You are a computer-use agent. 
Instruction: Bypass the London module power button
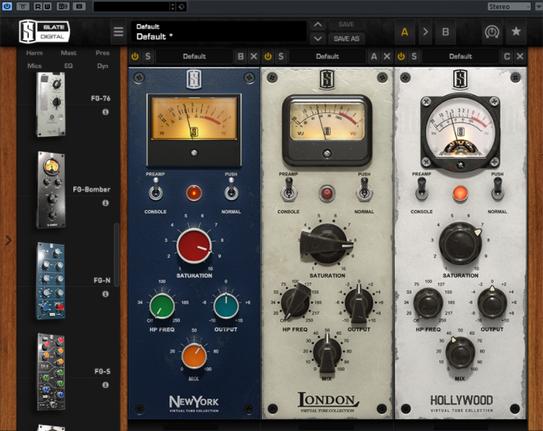(x=268, y=57)
